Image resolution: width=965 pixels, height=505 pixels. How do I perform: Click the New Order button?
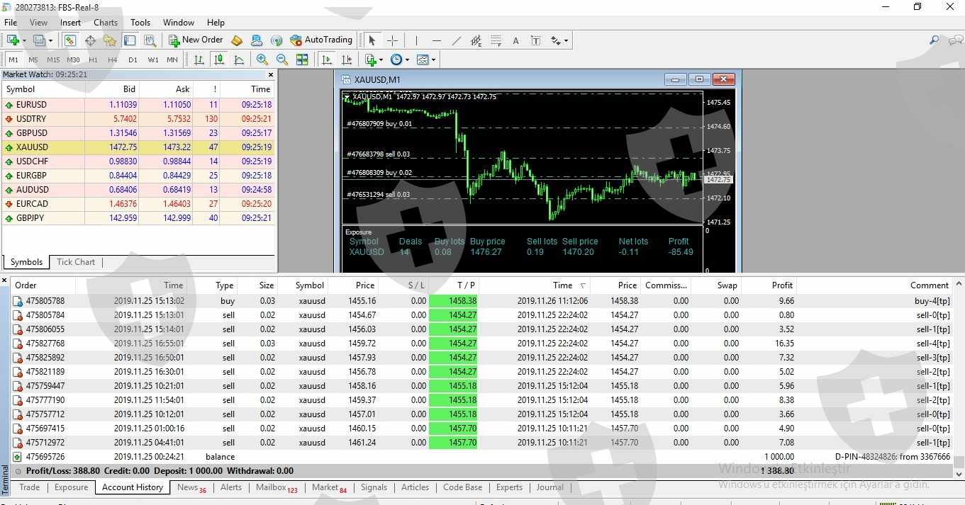pos(196,40)
